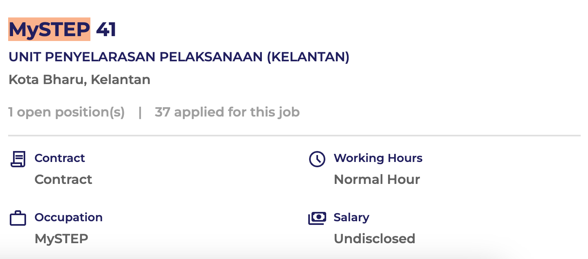The height and width of the screenshot is (259, 588).
Task: Click the Normal Hour value
Action: (x=377, y=179)
